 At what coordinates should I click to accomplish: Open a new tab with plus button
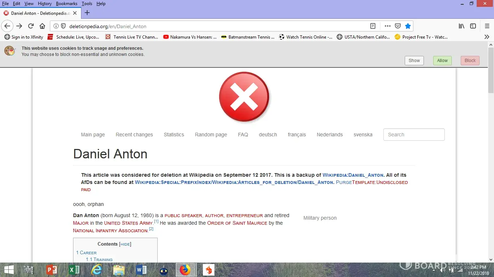[87, 13]
